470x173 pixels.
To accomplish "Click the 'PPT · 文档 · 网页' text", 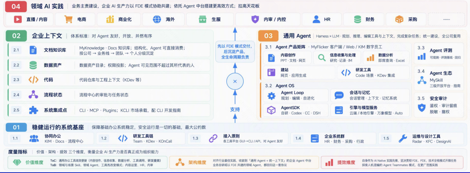I will click(293, 60).
